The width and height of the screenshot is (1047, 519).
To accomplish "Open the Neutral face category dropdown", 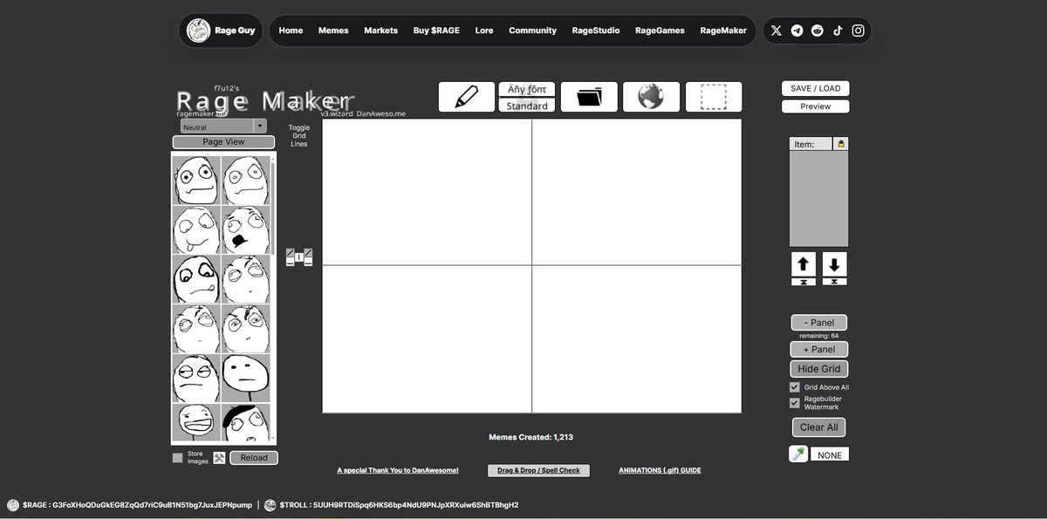I will (x=222, y=126).
